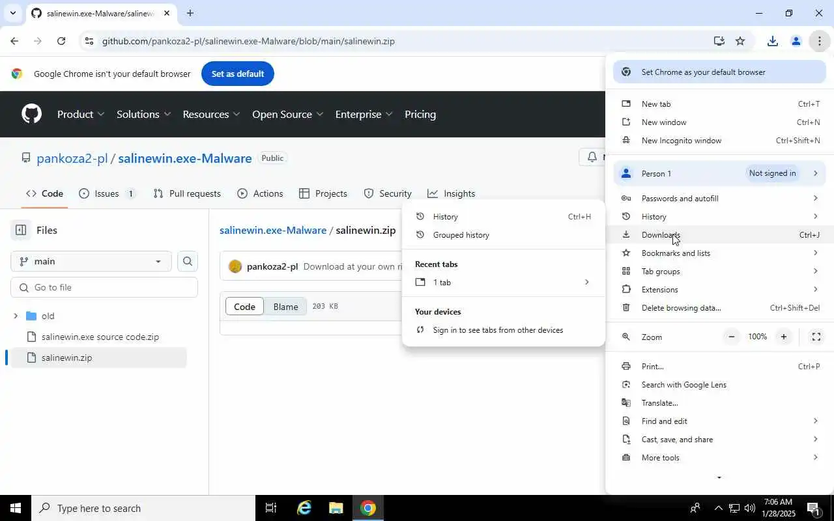
Task: Select Grouped history entry
Action: 503,235
